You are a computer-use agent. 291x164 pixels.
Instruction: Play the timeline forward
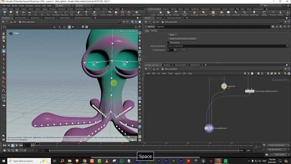coord(17,145)
